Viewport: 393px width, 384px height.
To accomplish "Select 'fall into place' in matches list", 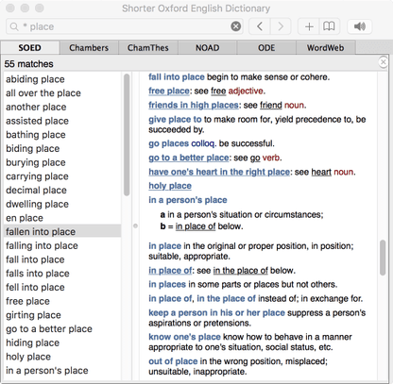I will 62,259.
